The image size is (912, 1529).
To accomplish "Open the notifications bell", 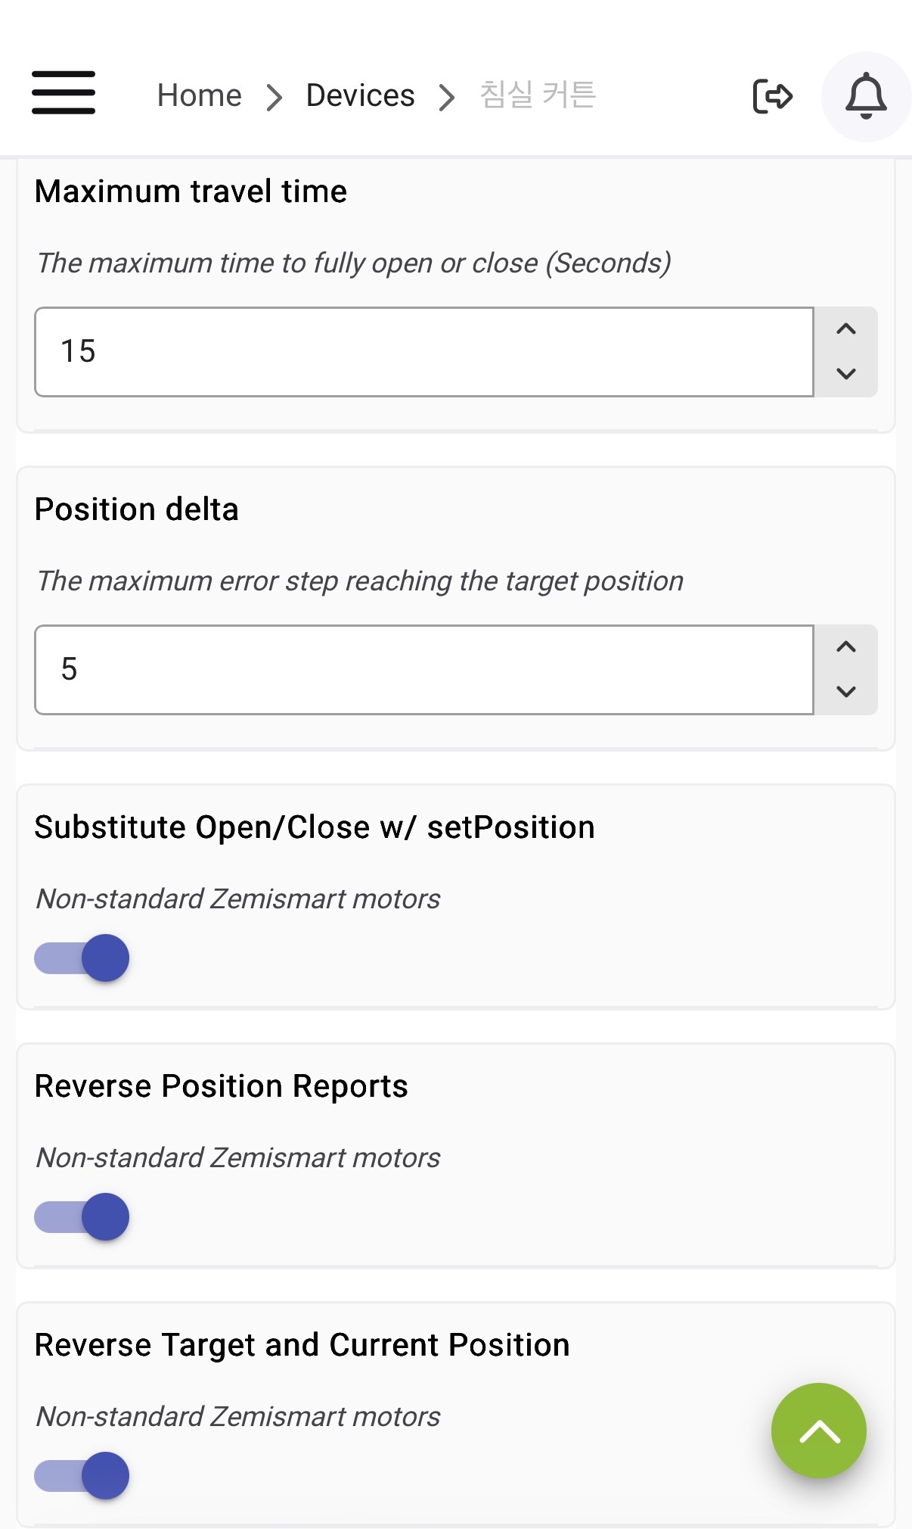I will click(x=865, y=96).
